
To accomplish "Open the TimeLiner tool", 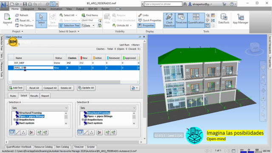I will click(x=181, y=20).
